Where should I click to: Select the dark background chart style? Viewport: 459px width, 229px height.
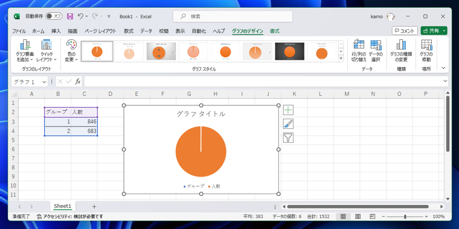(x=289, y=51)
